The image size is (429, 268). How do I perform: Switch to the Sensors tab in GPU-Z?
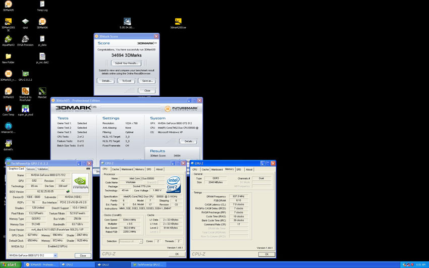pos(31,169)
